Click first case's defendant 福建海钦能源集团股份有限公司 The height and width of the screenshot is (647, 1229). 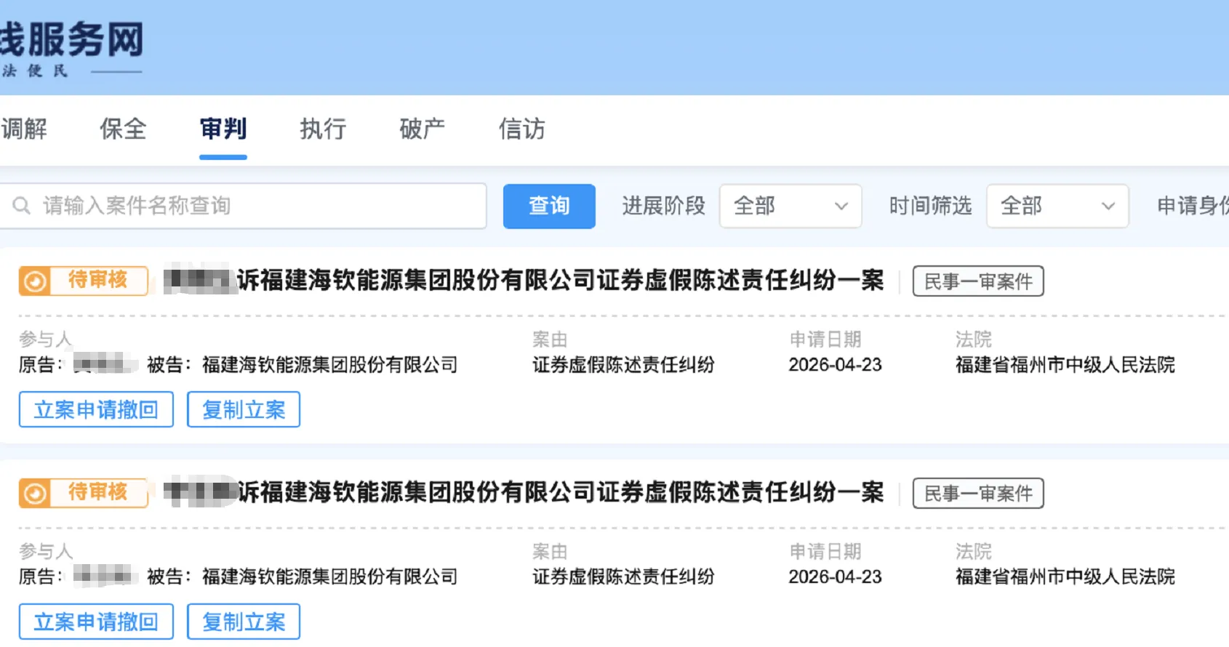click(329, 365)
